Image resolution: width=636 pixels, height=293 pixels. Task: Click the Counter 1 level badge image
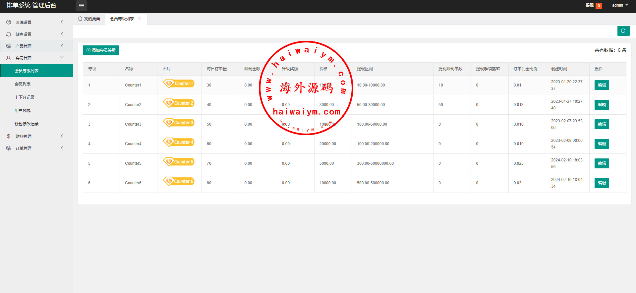179,84
